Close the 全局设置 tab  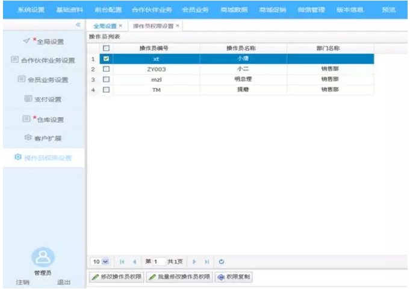pos(120,26)
